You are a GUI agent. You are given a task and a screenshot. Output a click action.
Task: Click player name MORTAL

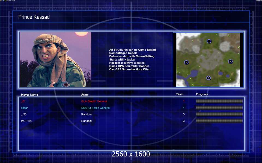click(x=27, y=121)
